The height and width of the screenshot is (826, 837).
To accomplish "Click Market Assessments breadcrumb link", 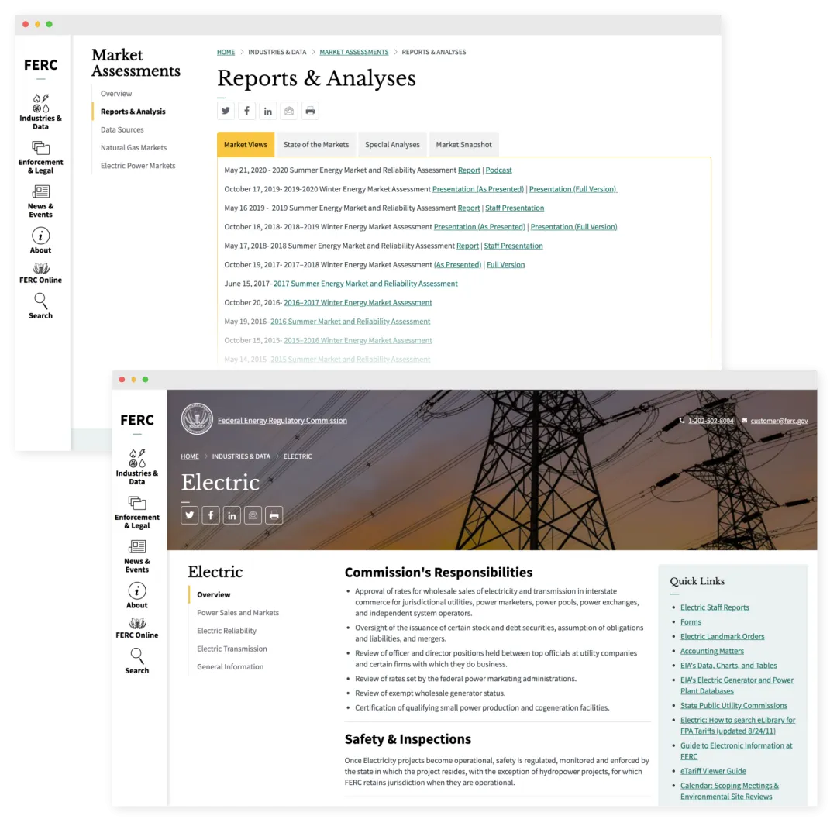I will 354,53.
